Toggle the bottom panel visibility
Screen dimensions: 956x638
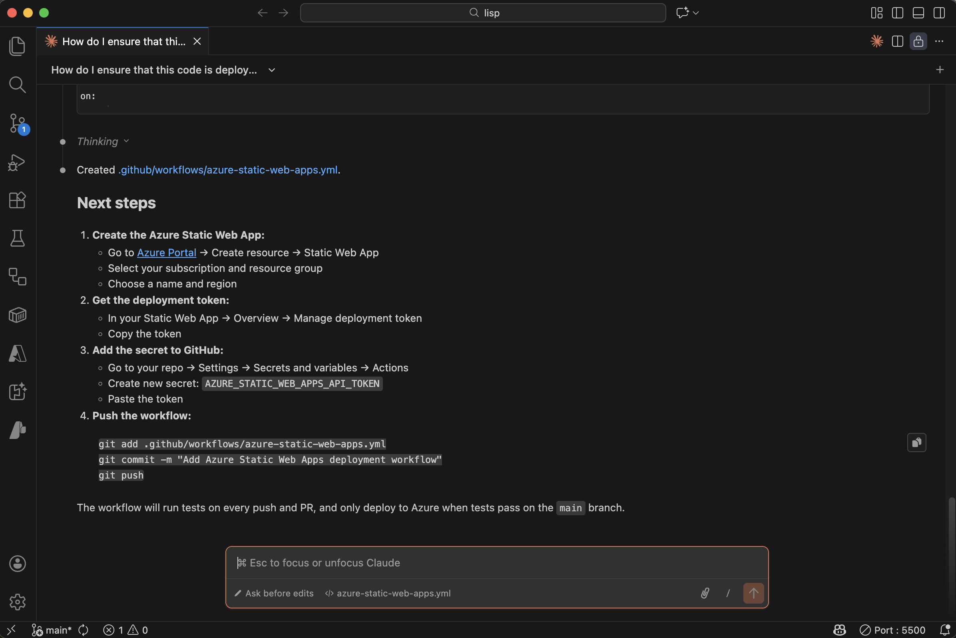[918, 13]
